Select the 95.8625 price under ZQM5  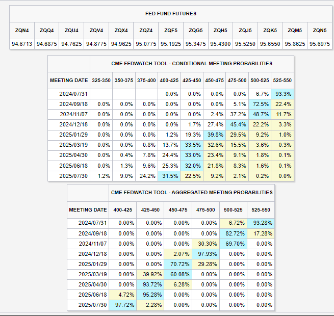pyautogui.click(x=295, y=44)
